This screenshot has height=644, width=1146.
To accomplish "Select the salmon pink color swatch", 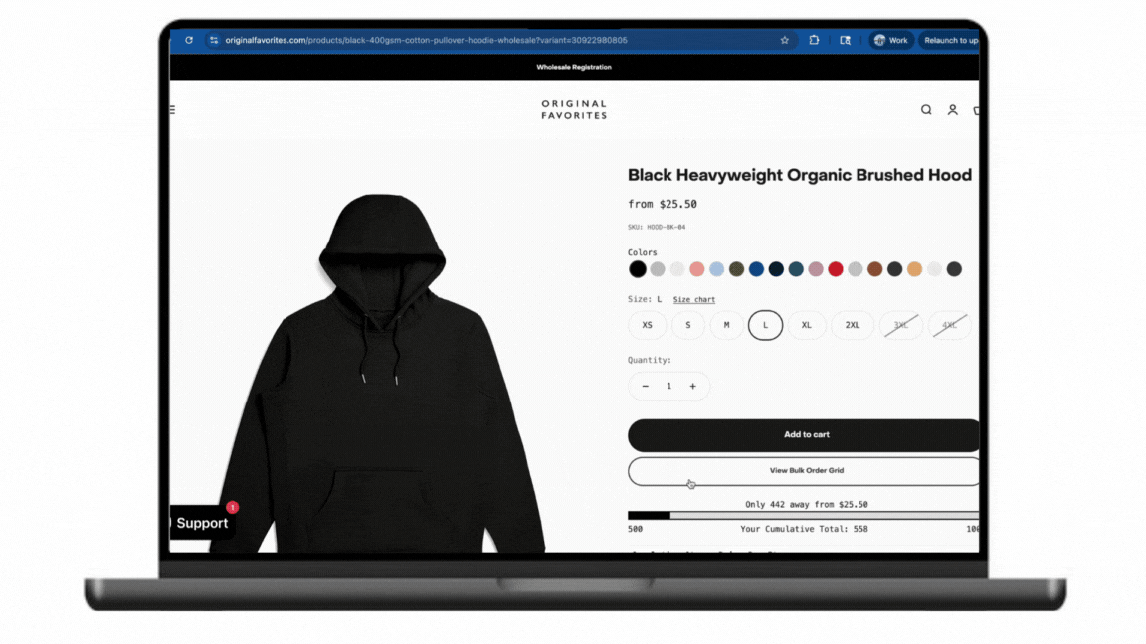I will coord(696,269).
